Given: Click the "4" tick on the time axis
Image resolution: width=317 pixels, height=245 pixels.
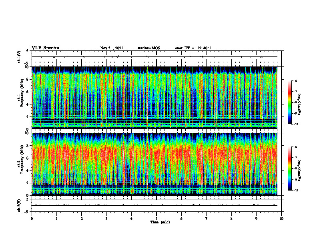Looking at the screenshot, I should [x=132, y=219].
